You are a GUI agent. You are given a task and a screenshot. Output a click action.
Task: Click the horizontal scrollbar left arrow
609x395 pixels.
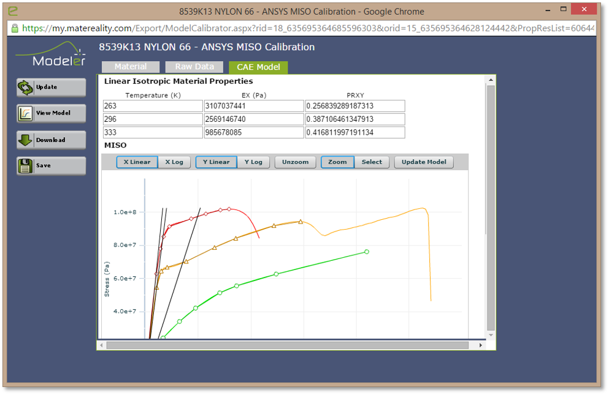pyautogui.click(x=101, y=345)
